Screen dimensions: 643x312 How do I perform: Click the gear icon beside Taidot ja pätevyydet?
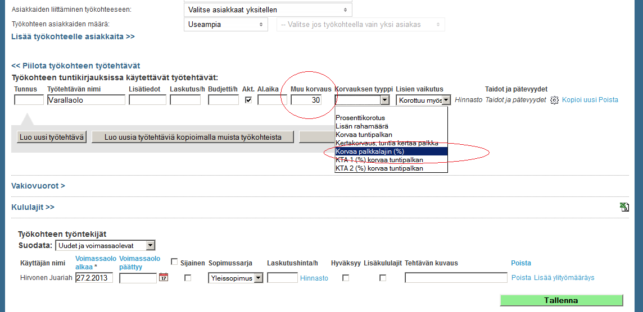click(554, 100)
